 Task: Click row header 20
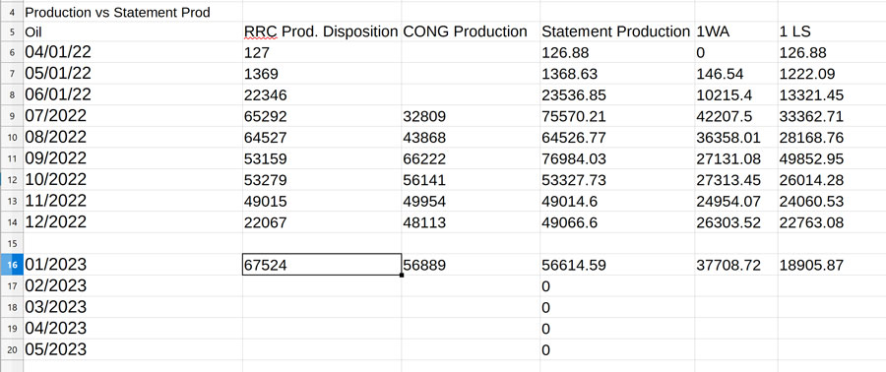12,349
